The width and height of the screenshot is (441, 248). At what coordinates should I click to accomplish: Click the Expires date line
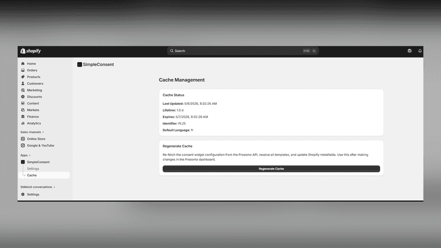[185, 117]
